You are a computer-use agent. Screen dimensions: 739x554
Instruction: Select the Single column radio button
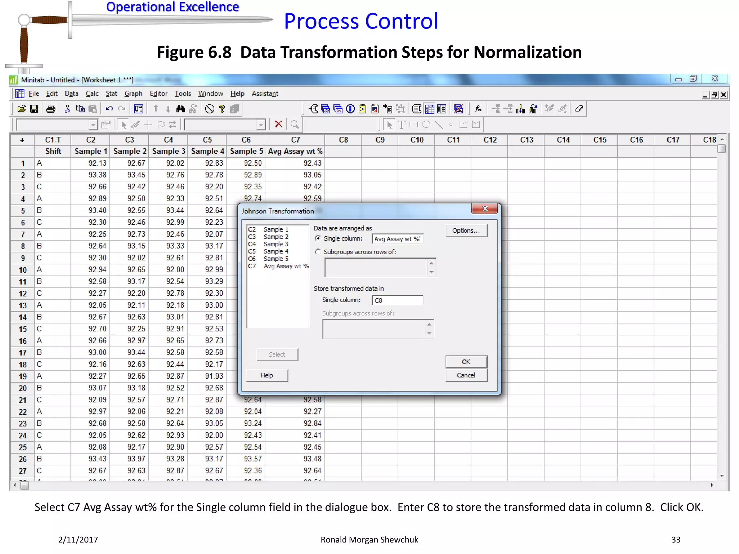point(318,238)
